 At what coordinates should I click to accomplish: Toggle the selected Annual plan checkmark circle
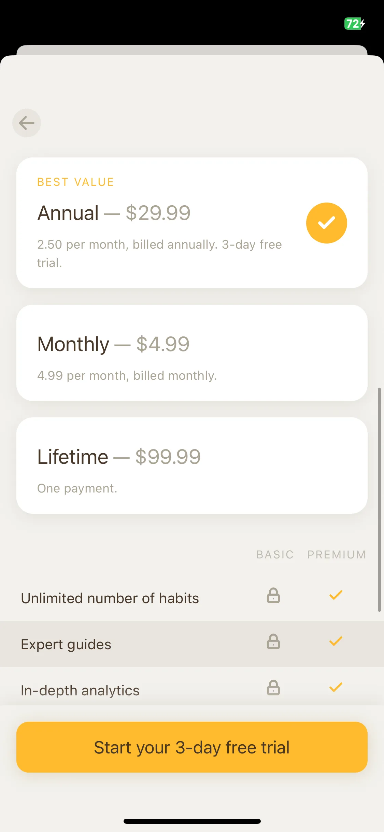(x=327, y=223)
